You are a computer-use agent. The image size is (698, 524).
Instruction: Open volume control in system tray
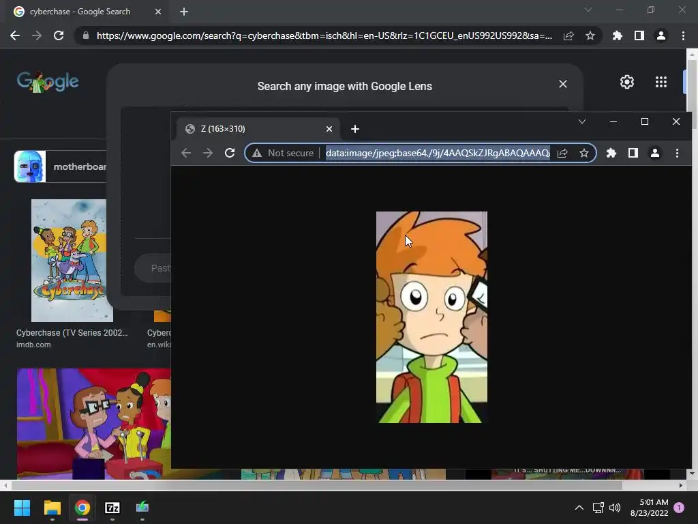click(x=615, y=508)
